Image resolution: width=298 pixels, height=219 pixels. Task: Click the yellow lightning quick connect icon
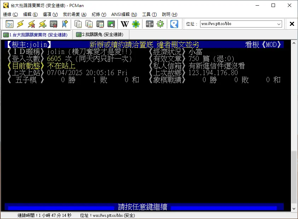pos(21,24)
